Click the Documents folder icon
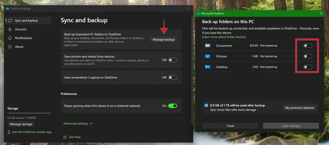The height and width of the screenshot is (145, 329). (x=207, y=45)
